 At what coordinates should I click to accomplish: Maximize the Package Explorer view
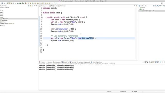(37, 6)
